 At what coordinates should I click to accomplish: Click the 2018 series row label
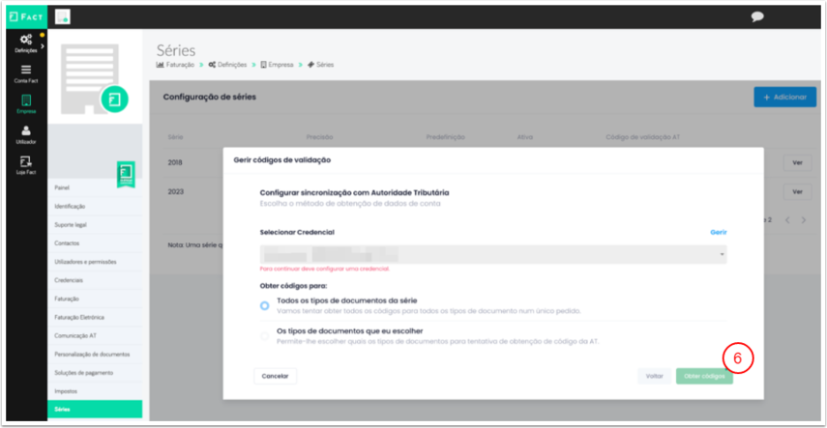pyautogui.click(x=176, y=163)
